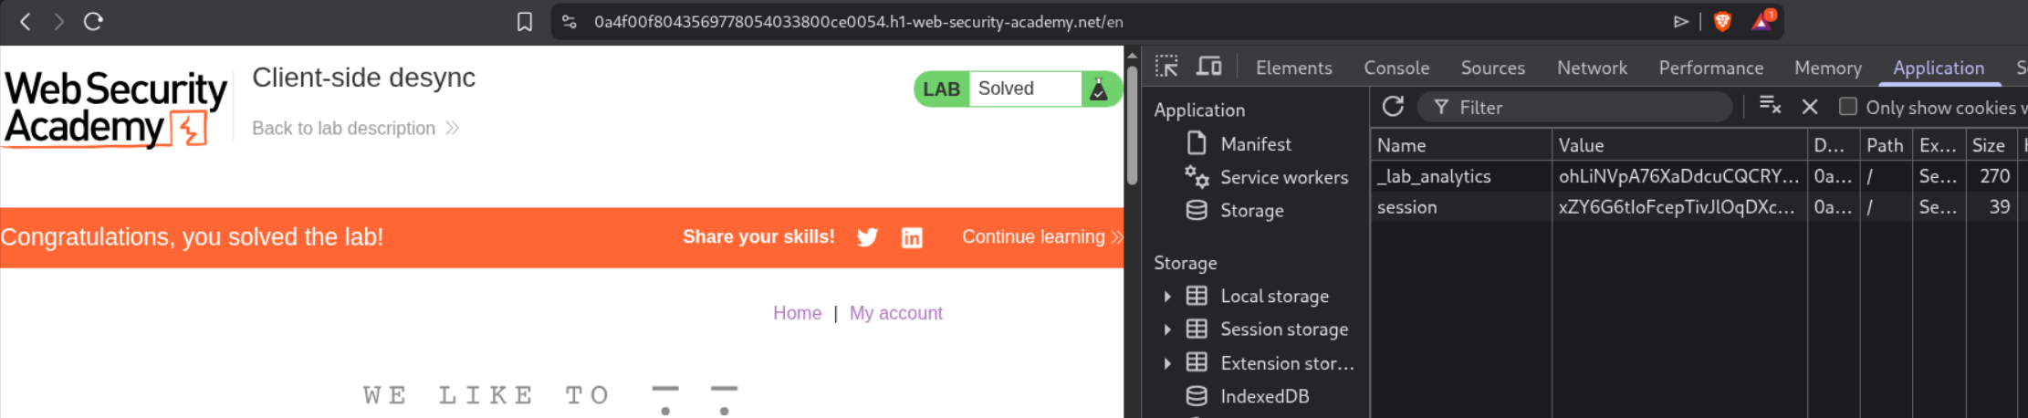Image resolution: width=2028 pixels, height=418 pixels.
Task: Refresh the cookies table
Action: (1393, 107)
